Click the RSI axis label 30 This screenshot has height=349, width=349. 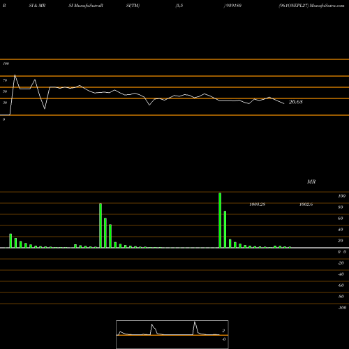5,103
